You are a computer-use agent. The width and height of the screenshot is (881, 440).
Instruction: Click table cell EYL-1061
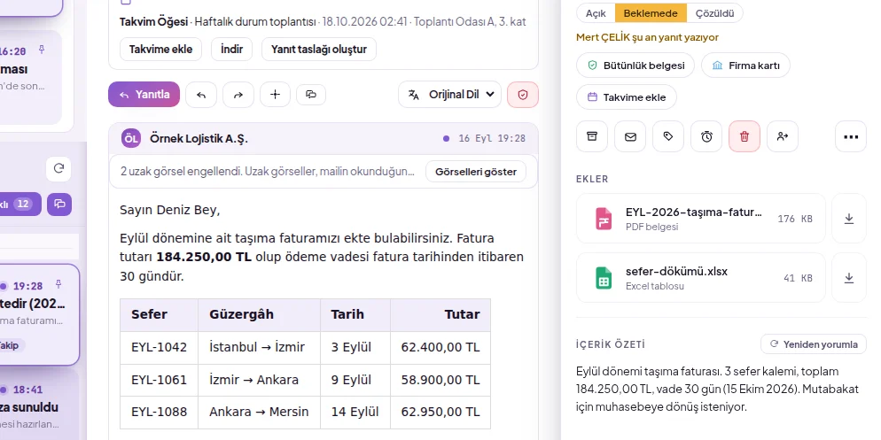coord(159,380)
